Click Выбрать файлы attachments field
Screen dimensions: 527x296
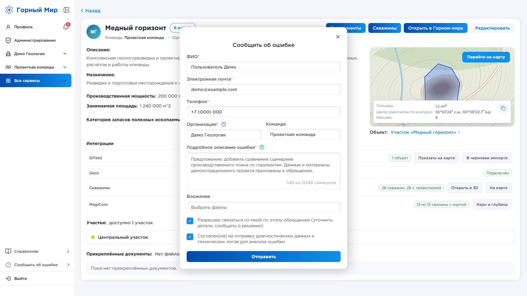263,207
